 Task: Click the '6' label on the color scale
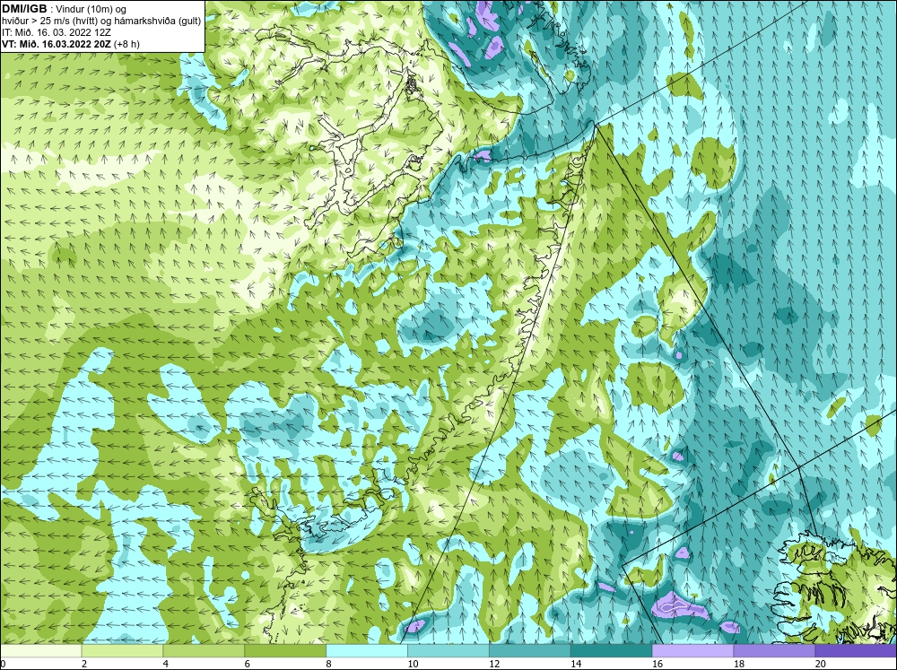[248, 664]
